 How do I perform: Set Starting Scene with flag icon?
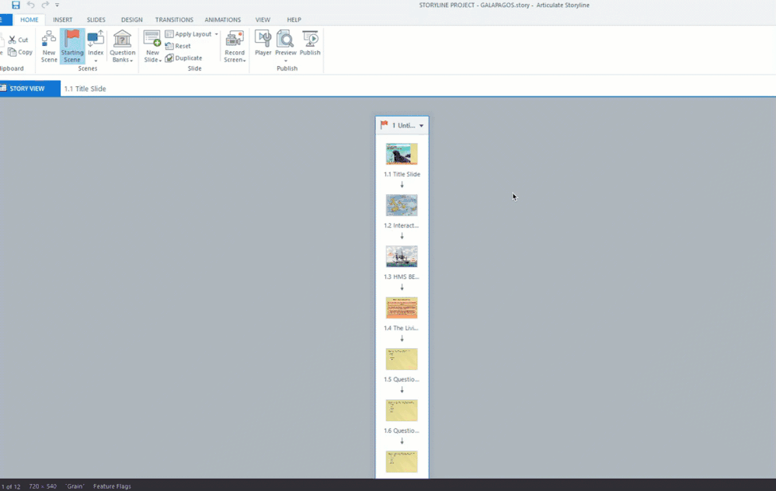72,47
